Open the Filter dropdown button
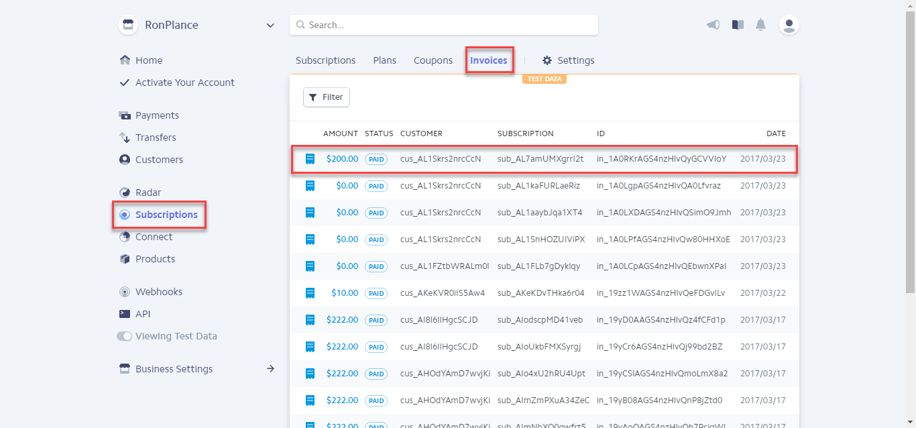Screen dimensions: 916x428 pyautogui.click(x=327, y=97)
